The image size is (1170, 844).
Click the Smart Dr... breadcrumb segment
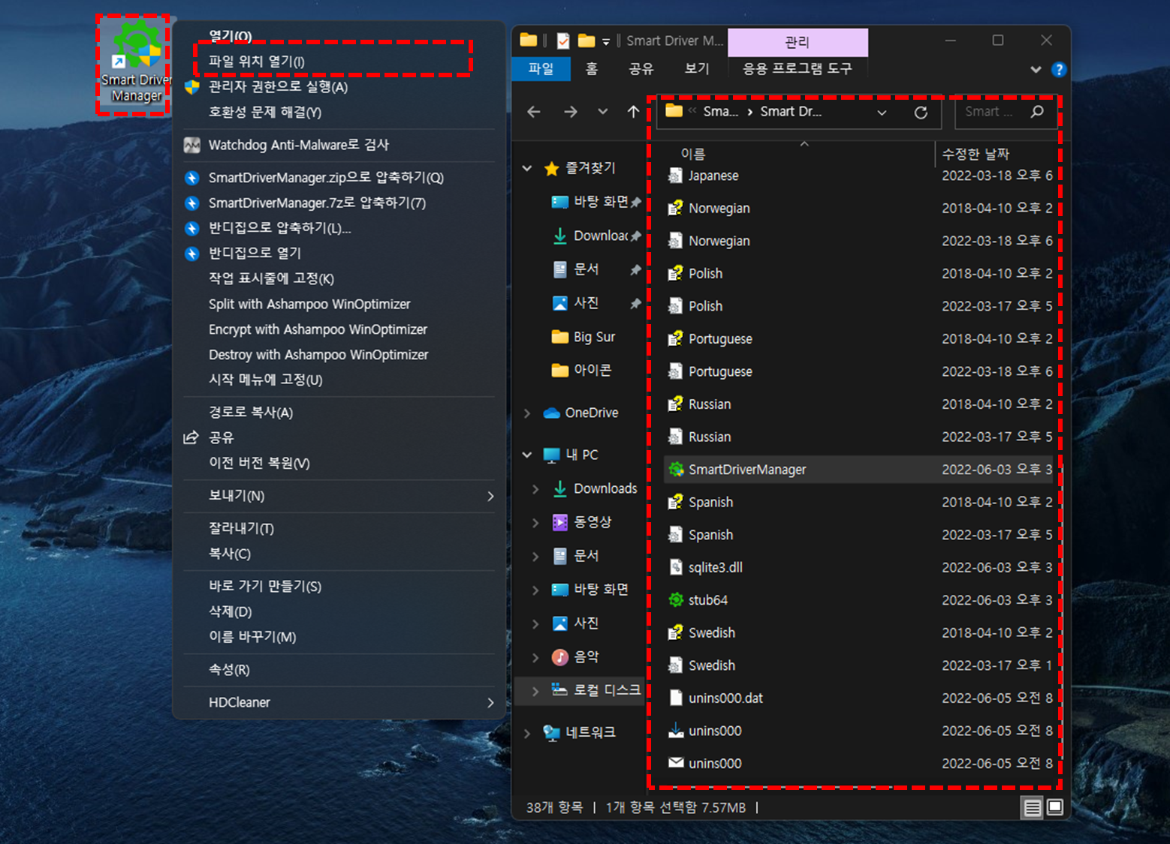pos(791,112)
